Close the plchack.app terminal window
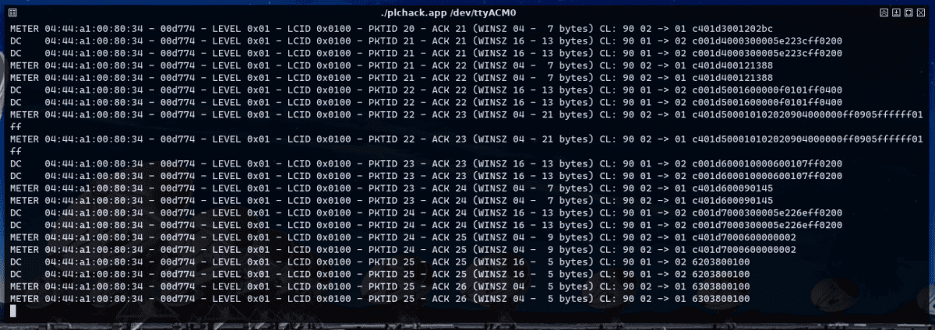 coord(921,12)
